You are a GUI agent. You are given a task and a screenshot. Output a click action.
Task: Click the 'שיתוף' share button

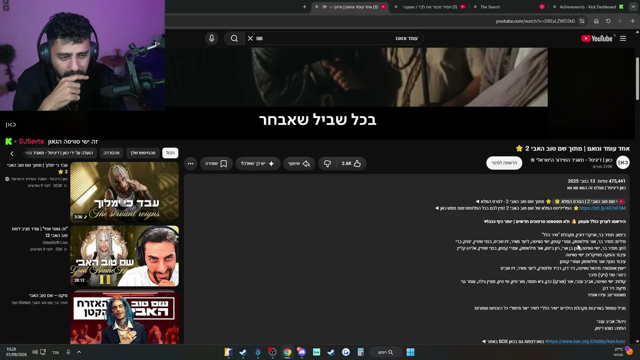(299, 163)
